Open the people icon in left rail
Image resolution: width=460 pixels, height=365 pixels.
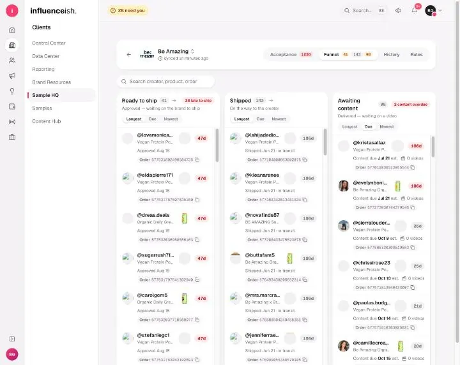pos(12,61)
